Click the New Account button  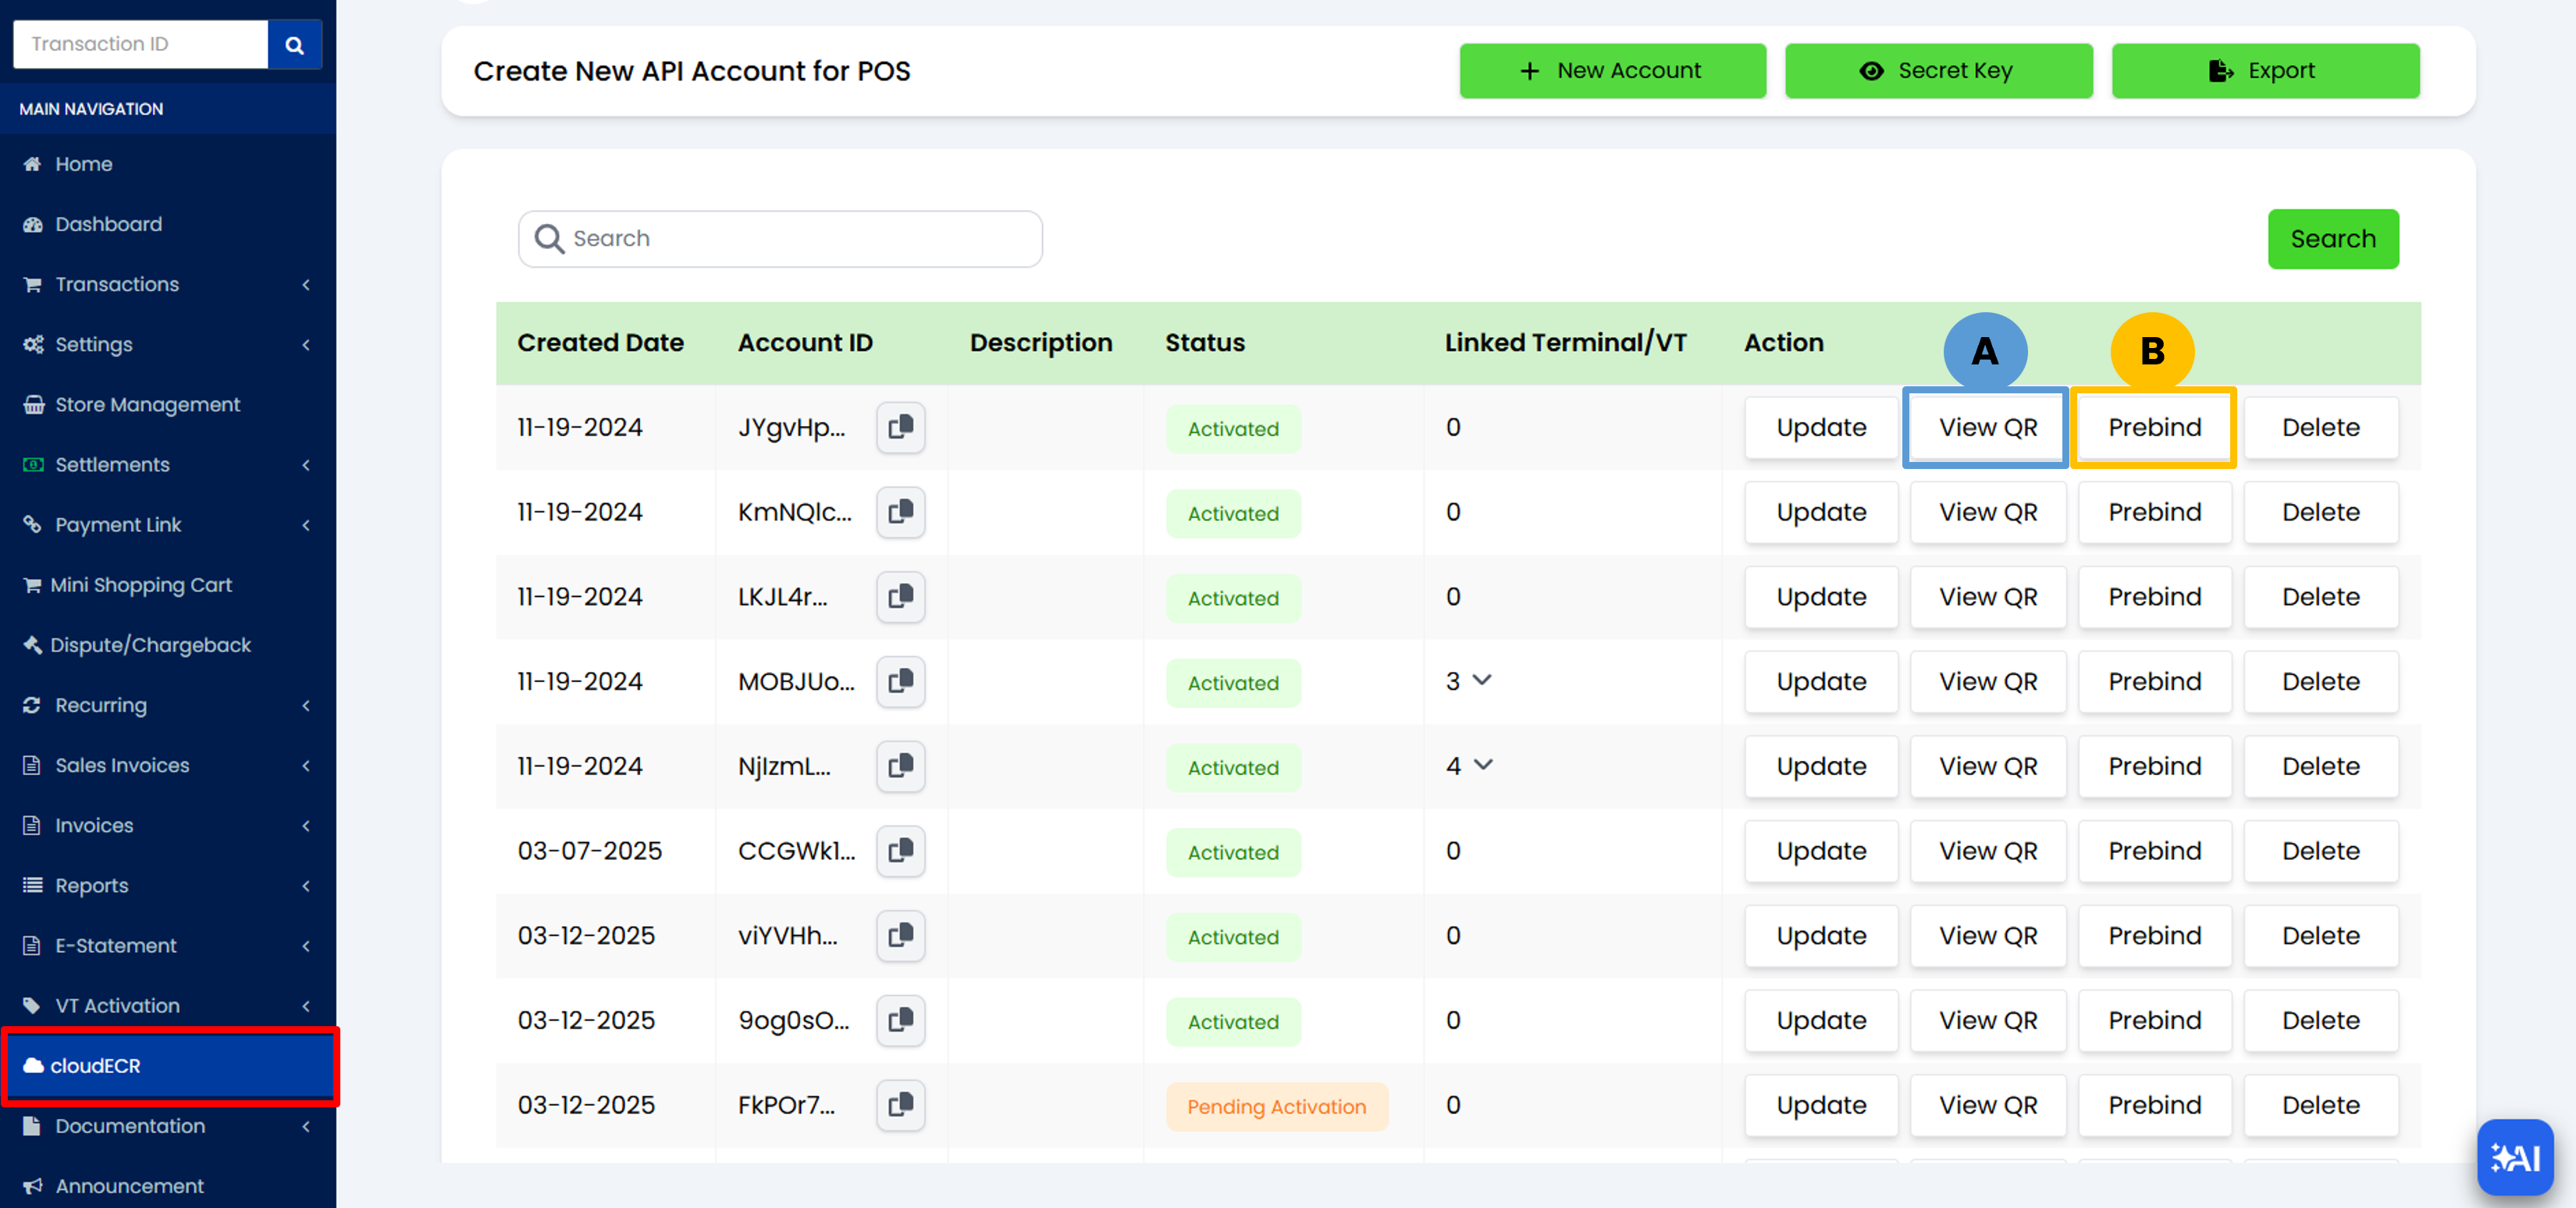tap(1611, 71)
